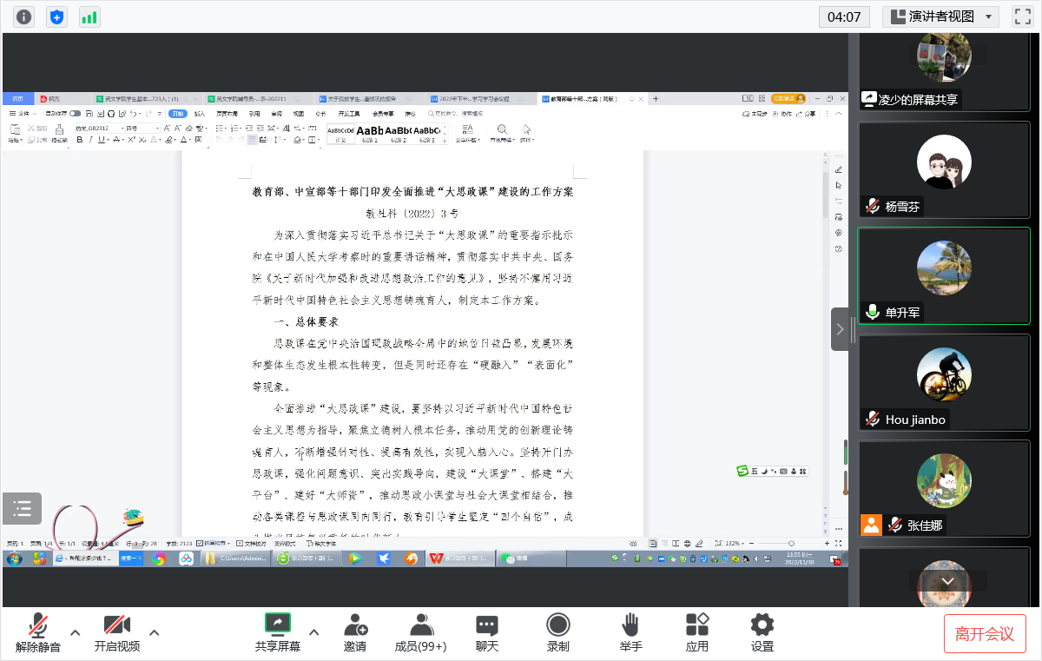Select 杨雪芬's participant video tile
This screenshot has width=1042, height=661.
coord(944,169)
